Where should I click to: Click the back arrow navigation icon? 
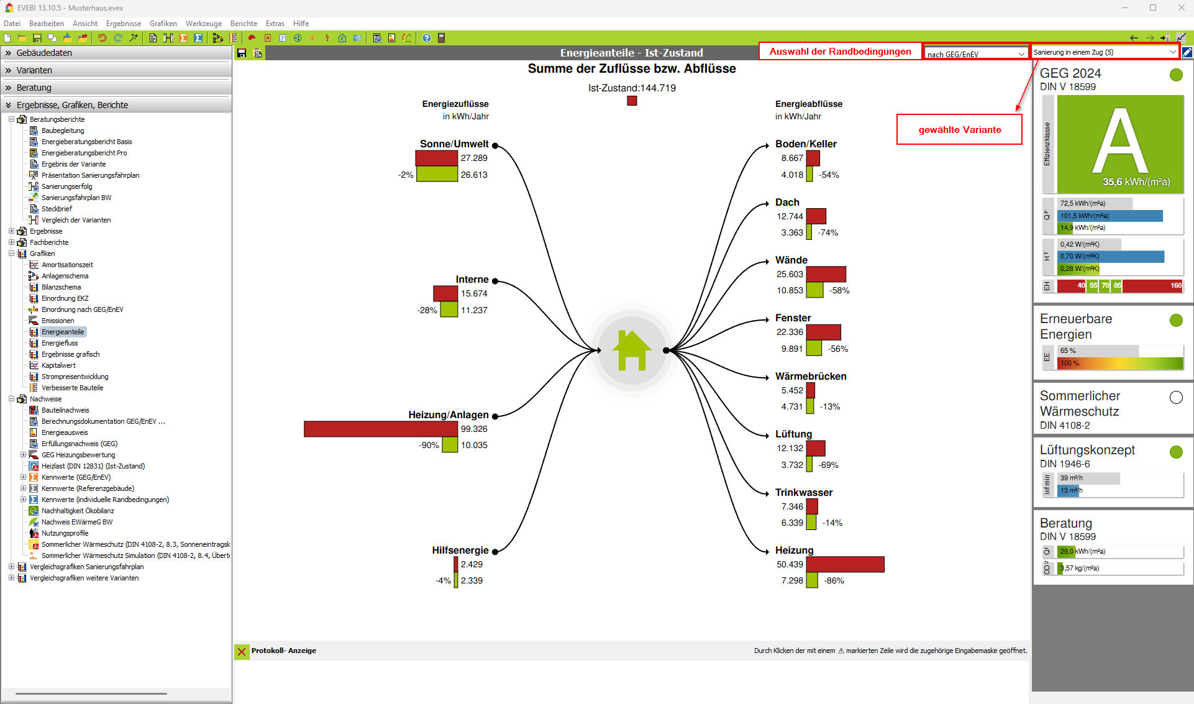tap(1134, 38)
